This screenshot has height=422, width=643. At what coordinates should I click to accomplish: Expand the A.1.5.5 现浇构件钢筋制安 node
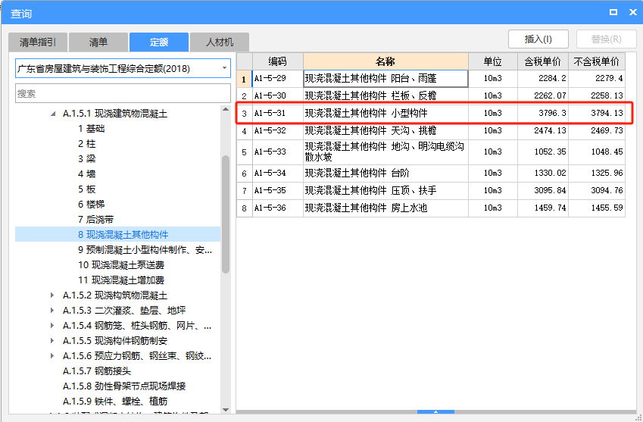click(52, 341)
